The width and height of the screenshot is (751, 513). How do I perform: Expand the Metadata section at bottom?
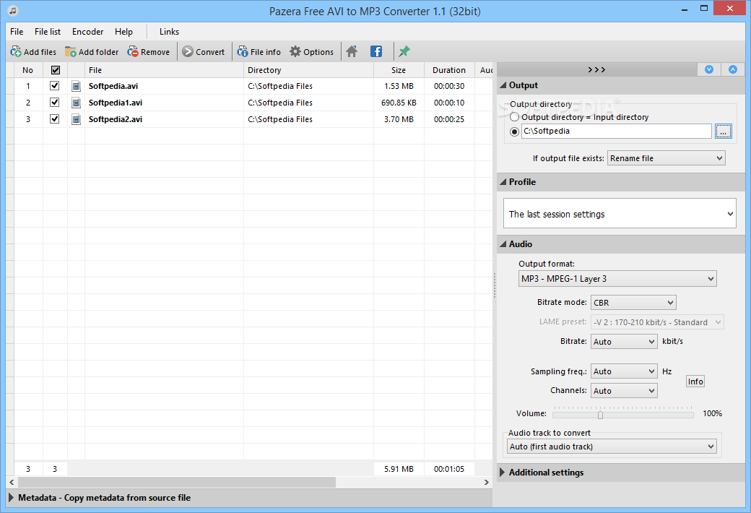249,498
